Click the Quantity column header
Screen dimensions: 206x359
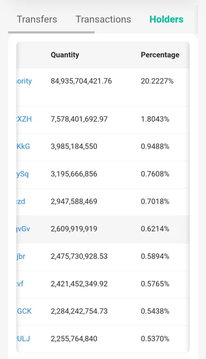point(65,55)
